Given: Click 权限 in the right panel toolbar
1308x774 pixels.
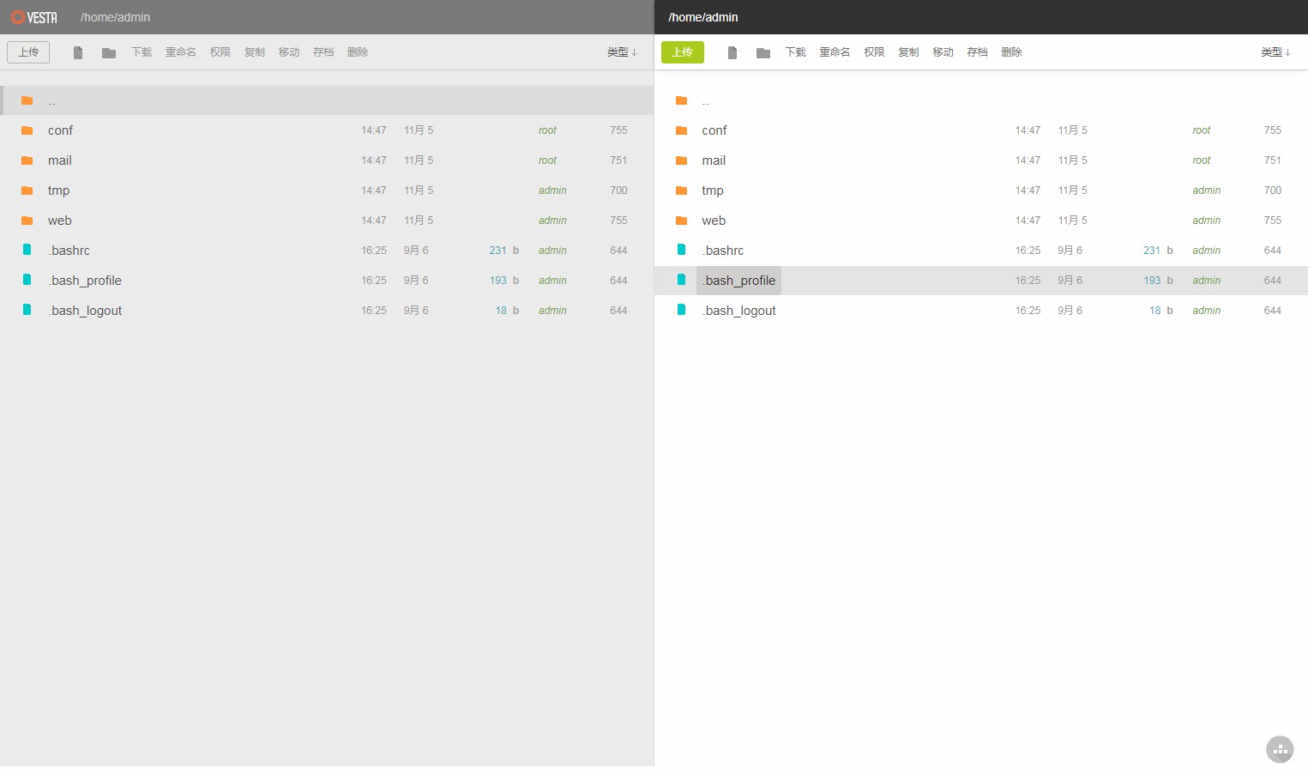Looking at the screenshot, I should pyautogui.click(x=874, y=52).
